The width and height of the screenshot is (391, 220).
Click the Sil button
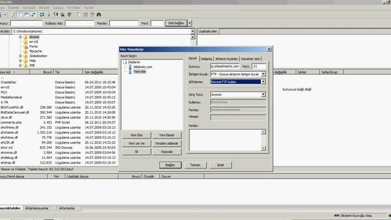click(x=136, y=152)
